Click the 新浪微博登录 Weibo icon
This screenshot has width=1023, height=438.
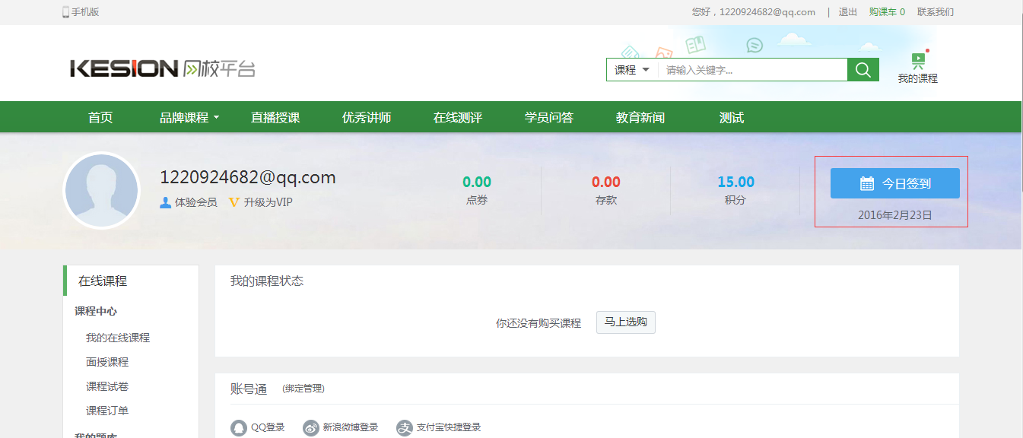coord(310,428)
